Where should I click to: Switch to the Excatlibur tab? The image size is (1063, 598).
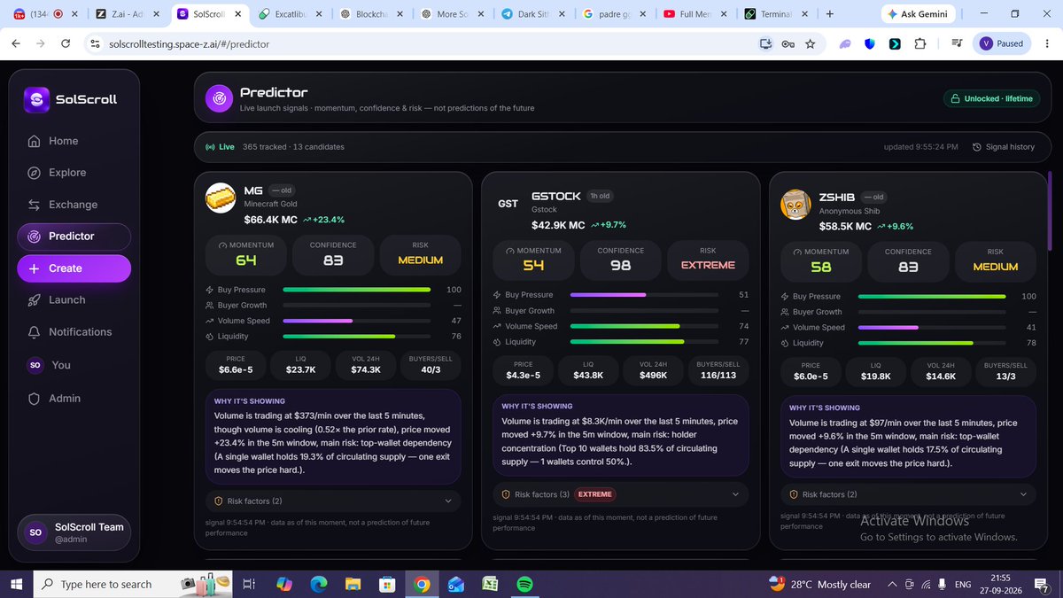pos(292,14)
